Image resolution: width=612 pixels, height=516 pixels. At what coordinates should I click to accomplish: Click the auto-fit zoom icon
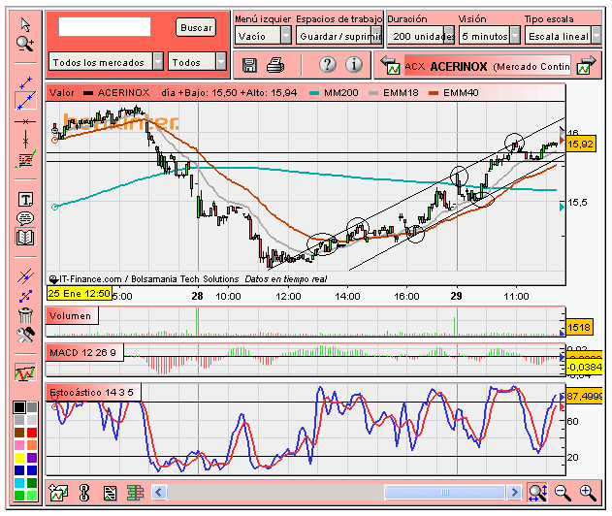[x=537, y=492]
